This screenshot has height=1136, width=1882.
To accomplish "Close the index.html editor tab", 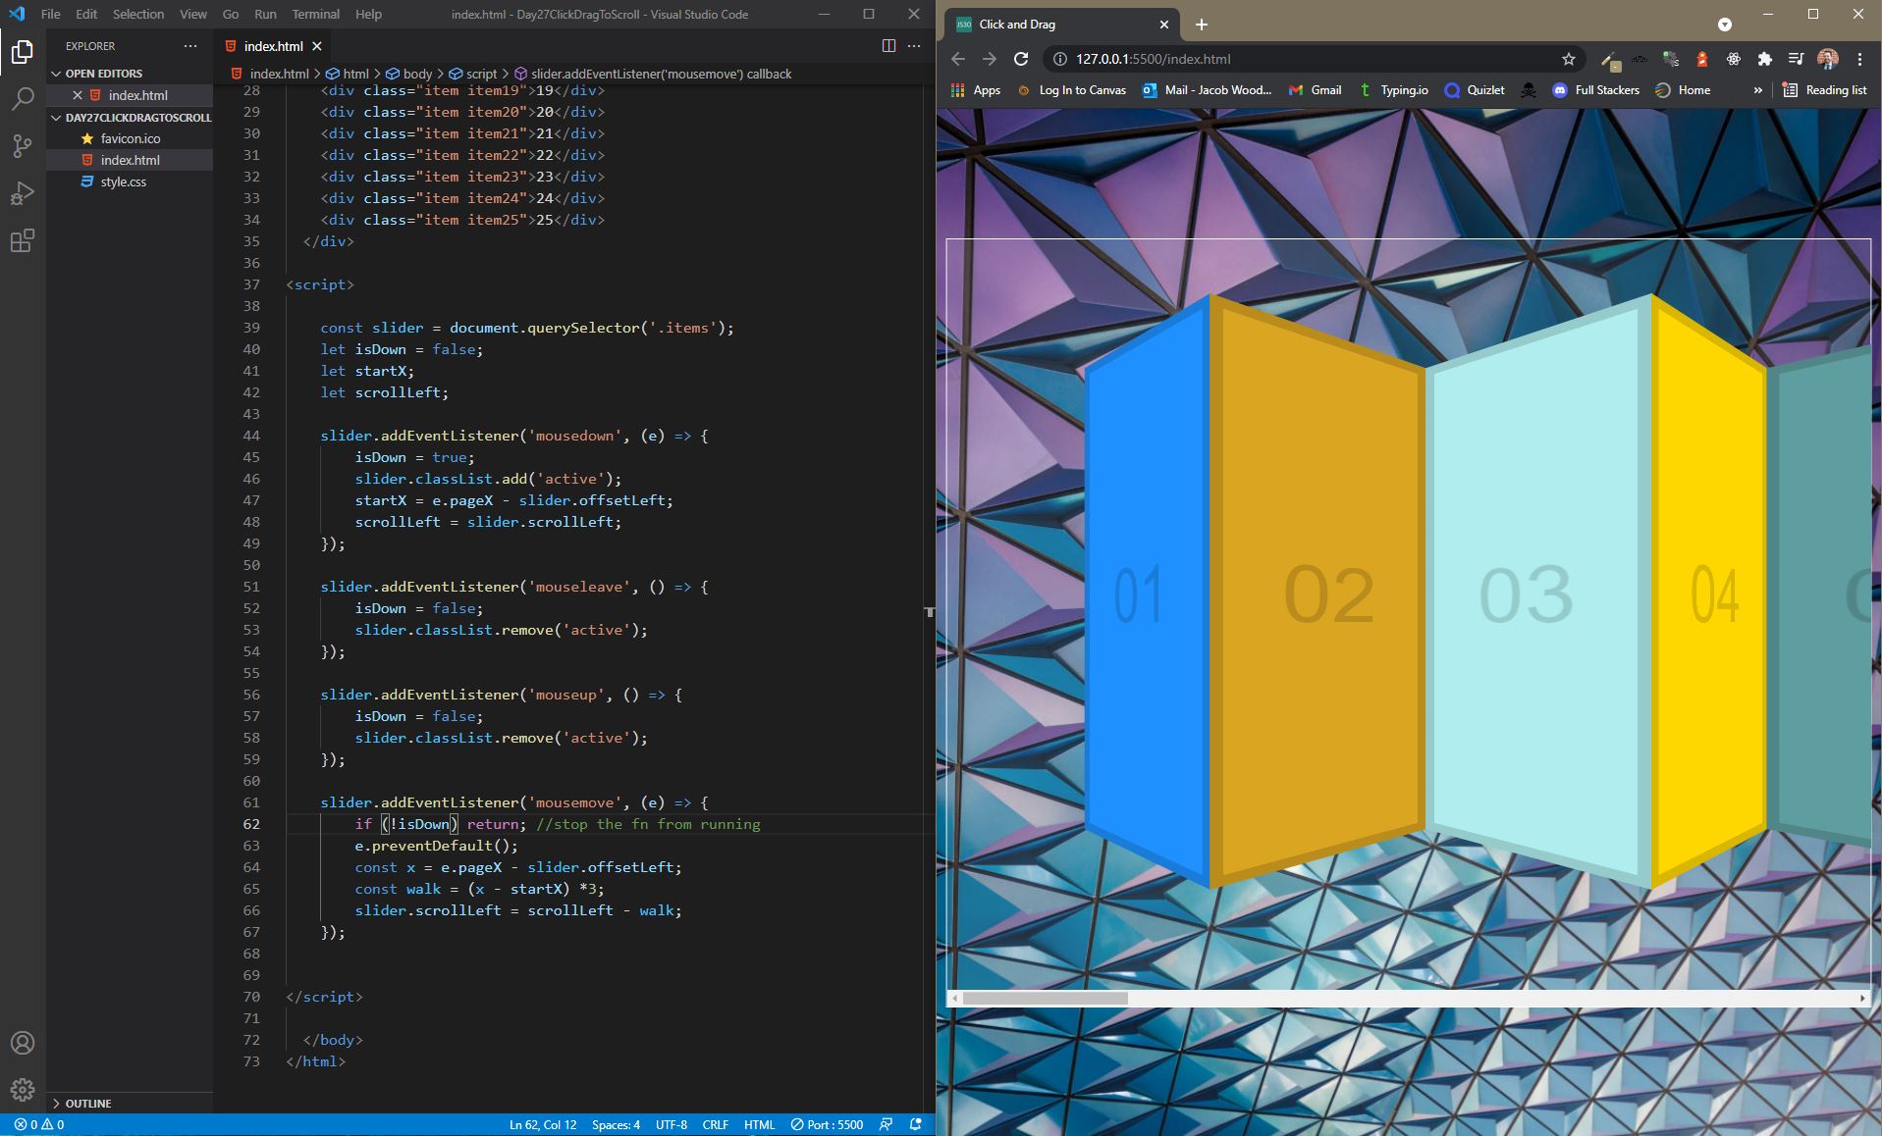I will [x=317, y=46].
